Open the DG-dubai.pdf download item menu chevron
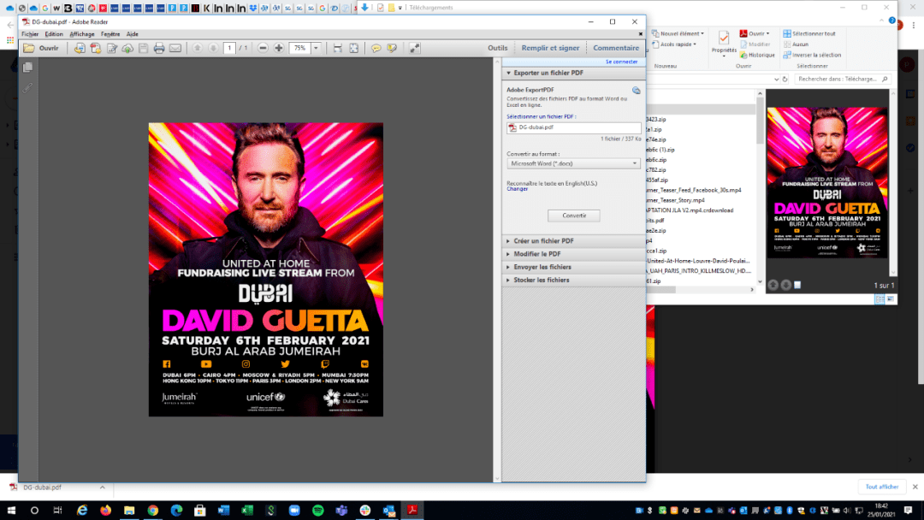The height and width of the screenshot is (520, 924). [x=103, y=487]
